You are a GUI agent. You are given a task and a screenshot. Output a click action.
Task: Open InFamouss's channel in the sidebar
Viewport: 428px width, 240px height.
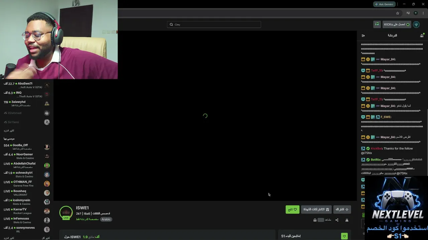(27, 220)
